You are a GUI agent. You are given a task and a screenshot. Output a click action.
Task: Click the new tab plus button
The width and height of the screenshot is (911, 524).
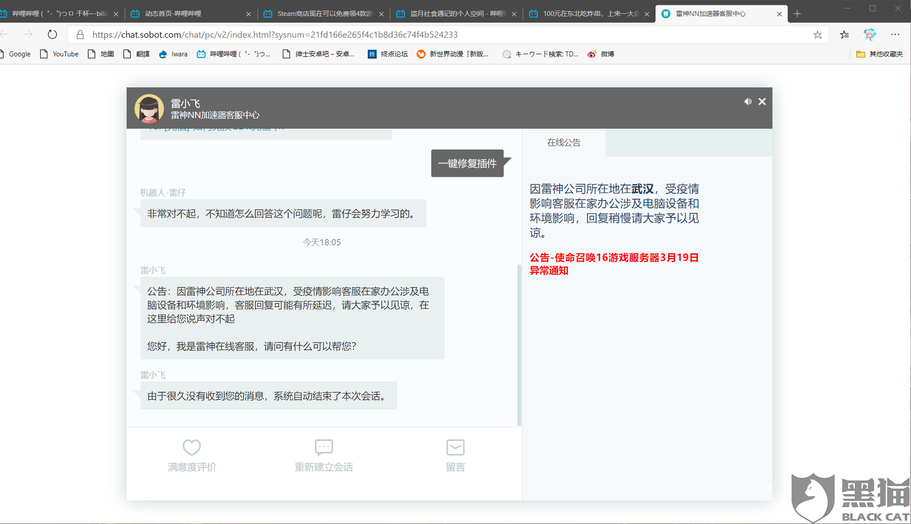[797, 13]
